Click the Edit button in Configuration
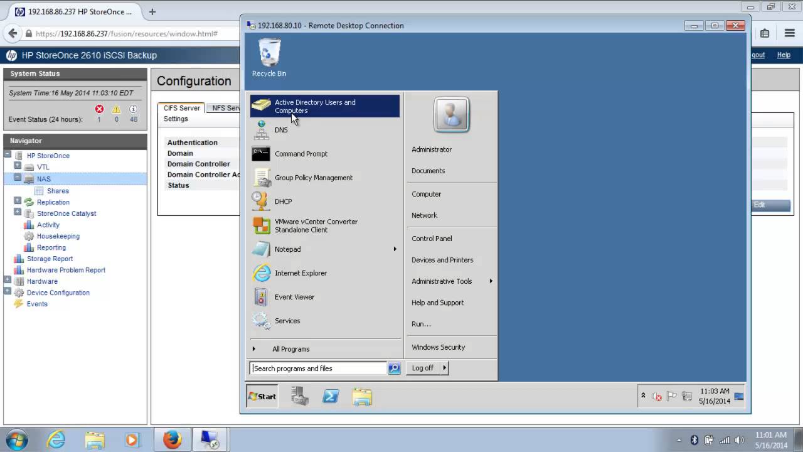Image resolution: width=803 pixels, height=452 pixels. pyautogui.click(x=771, y=205)
